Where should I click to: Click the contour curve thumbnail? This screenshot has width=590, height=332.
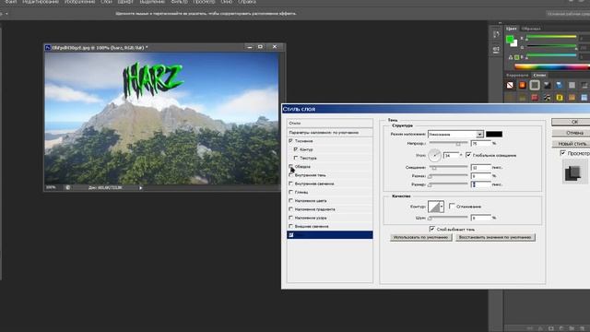[434, 207]
